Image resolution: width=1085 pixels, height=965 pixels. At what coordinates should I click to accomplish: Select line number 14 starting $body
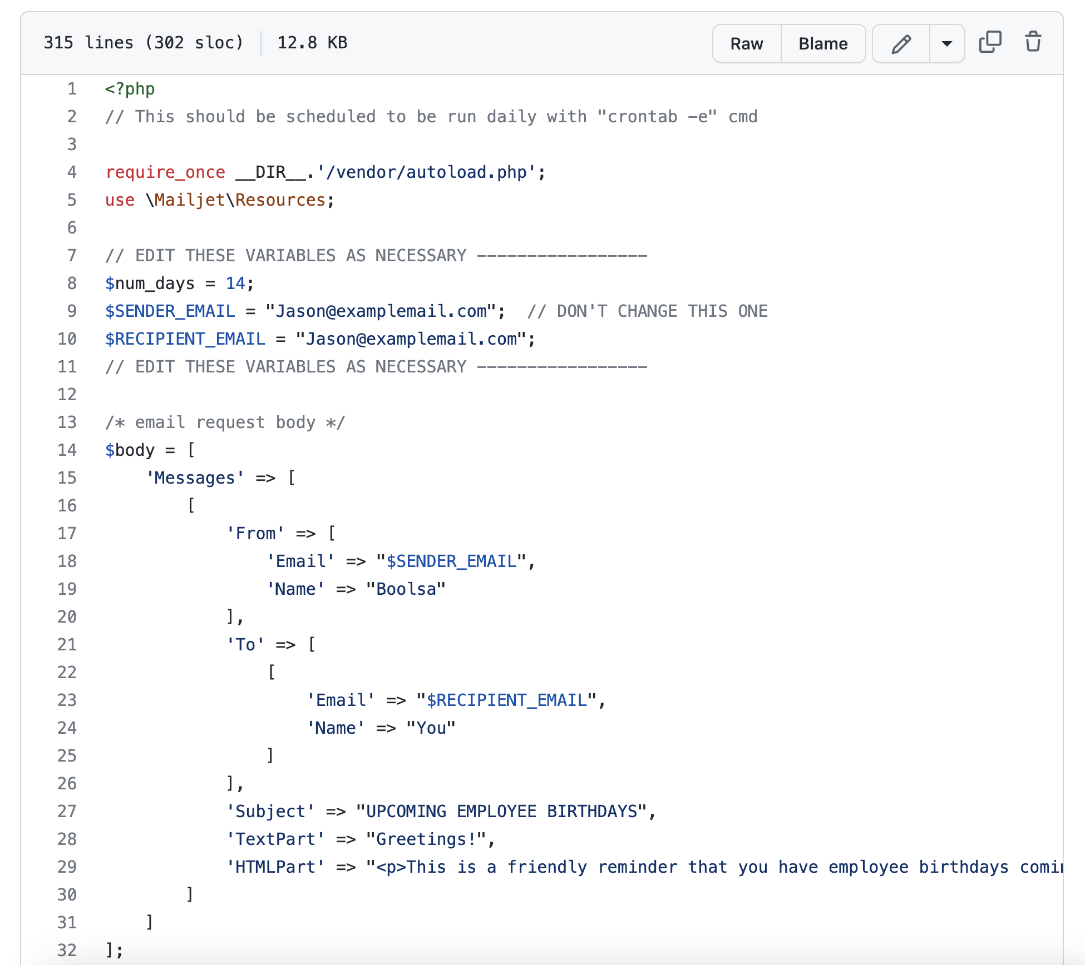point(66,450)
